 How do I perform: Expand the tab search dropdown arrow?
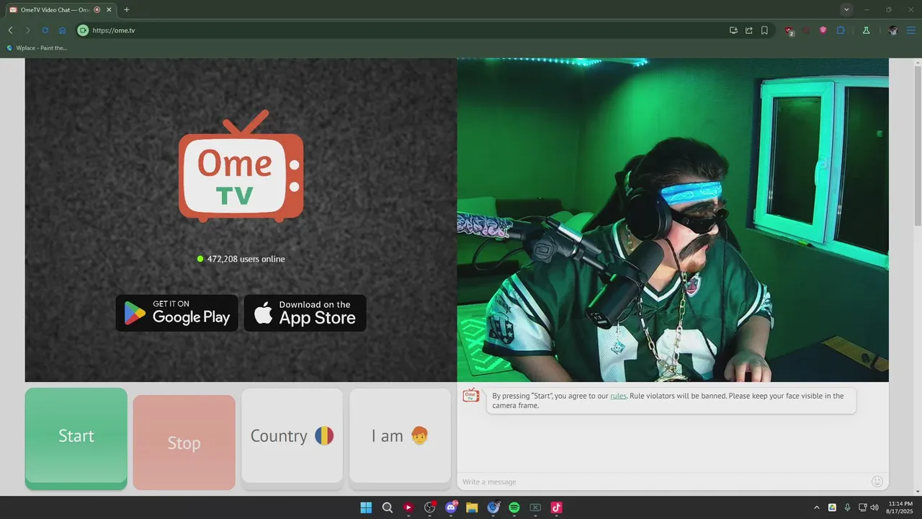(x=846, y=9)
